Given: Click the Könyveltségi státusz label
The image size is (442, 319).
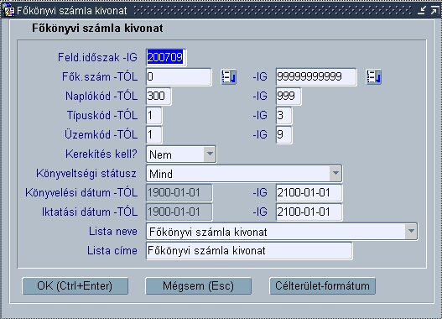Looking at the screenshot, I should (86, 174).
